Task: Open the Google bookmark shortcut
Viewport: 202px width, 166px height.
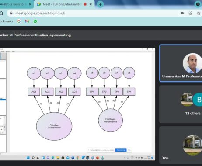Action: pyautogui.click(x=19, y=21)
